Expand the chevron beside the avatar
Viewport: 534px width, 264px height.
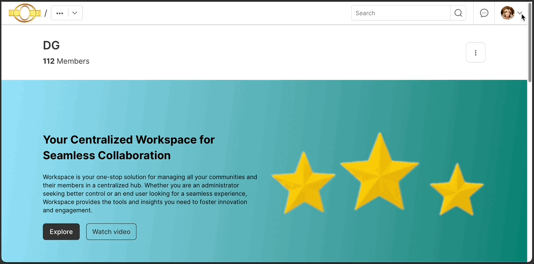tap(520, 13)
